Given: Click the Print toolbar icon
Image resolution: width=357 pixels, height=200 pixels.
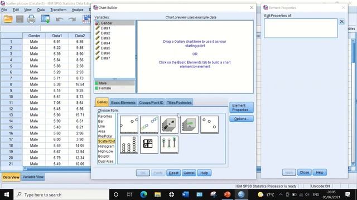Looking at the screenshot, I should [31, 19].
